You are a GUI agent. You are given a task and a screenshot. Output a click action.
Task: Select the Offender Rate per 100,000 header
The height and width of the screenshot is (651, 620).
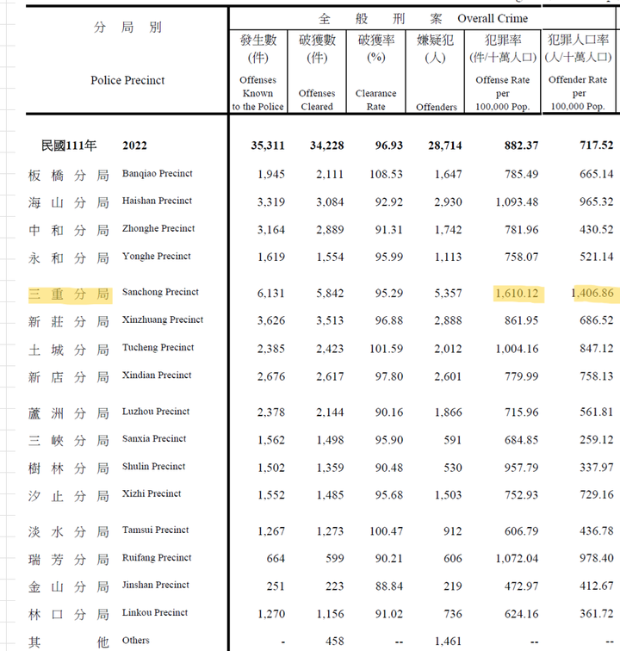(578, 93)
